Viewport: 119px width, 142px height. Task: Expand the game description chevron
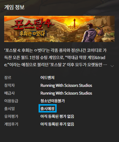coord(112,66)
